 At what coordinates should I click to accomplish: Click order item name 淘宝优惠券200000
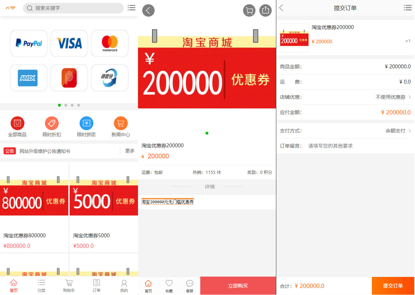(x=333, y=27)
